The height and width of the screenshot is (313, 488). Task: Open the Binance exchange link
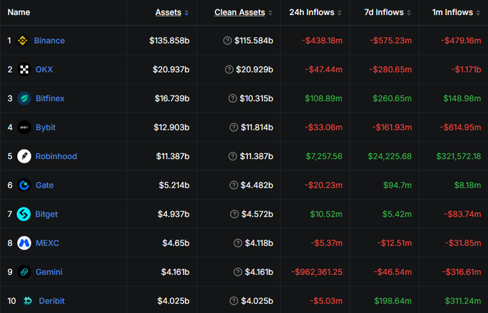click(49, 40)
